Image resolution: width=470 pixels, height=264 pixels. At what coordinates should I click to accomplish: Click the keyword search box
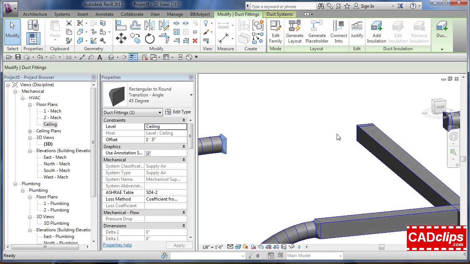(x=282, y=6)
